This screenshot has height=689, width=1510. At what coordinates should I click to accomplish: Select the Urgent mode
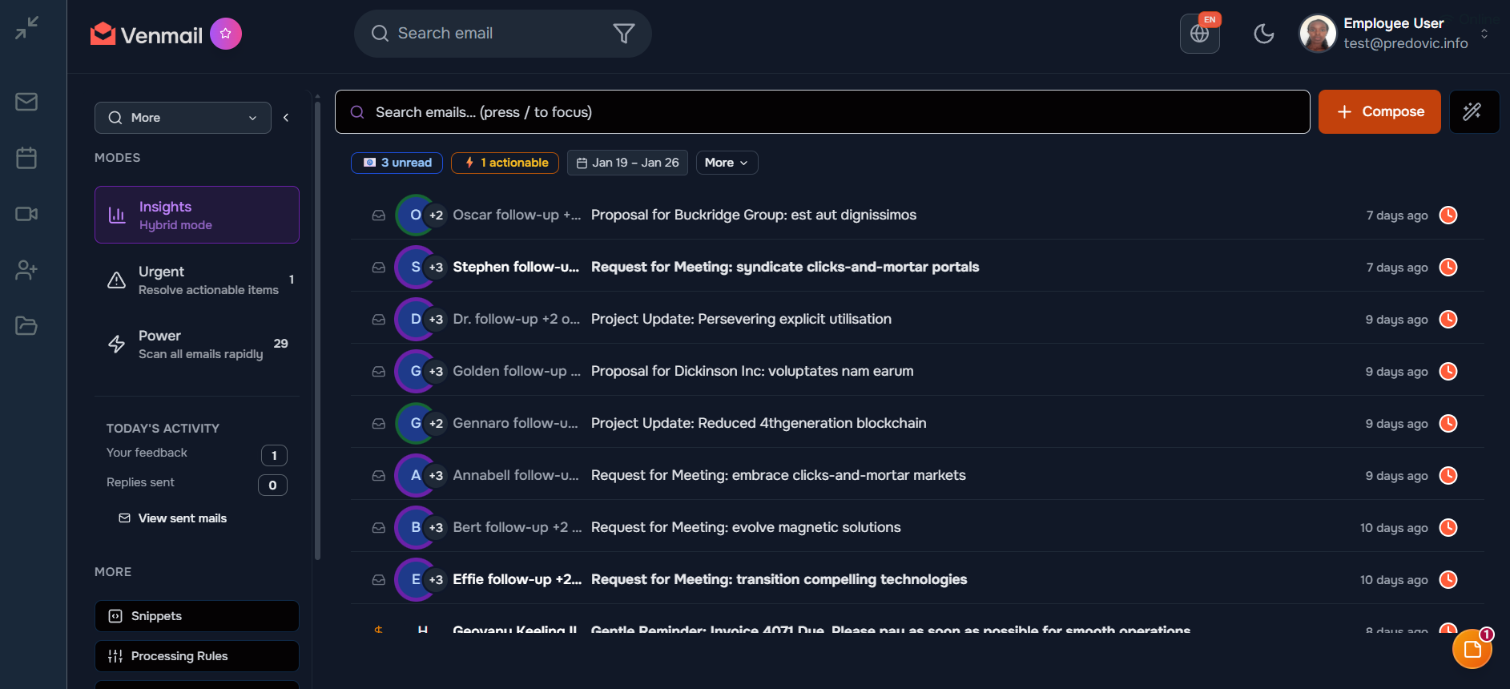(196, 280)
